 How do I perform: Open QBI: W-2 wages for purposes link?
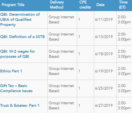pos(18,54)
